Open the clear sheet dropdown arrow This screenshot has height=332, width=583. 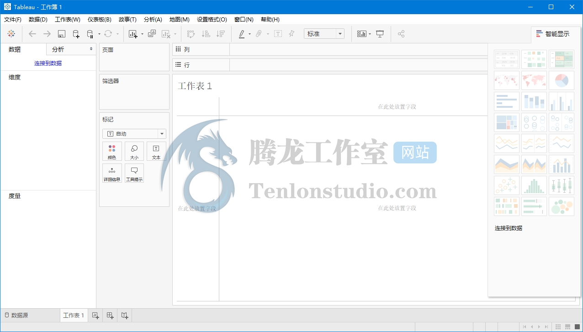click(x=175, y=34)
